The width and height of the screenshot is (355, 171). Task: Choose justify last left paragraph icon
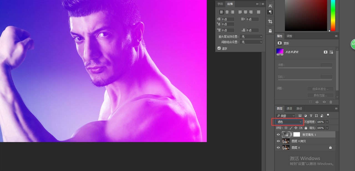240,12
